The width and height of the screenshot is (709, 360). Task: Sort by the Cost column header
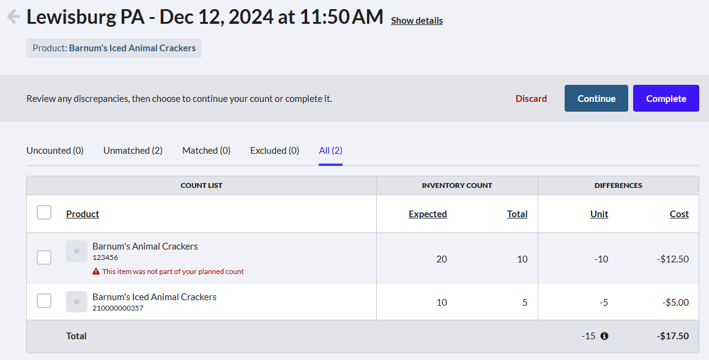pos(679,214)
